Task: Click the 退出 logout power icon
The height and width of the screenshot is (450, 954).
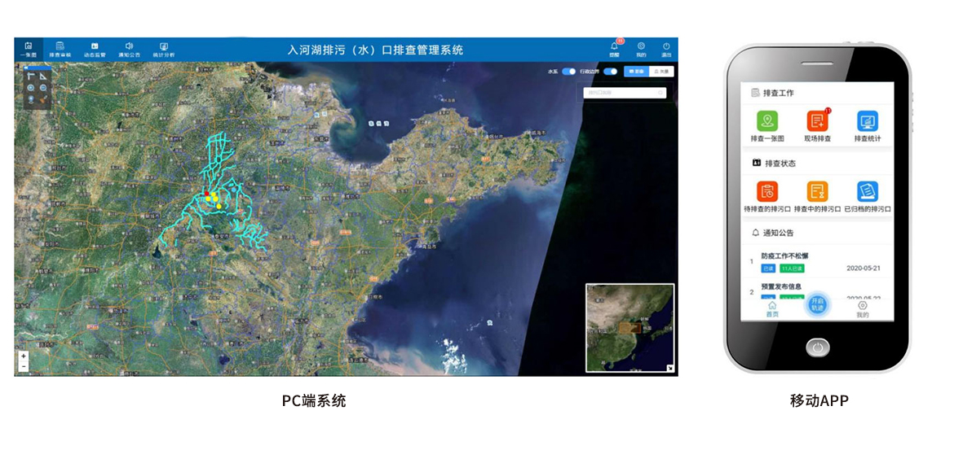Action: click(x=666, y=48)
